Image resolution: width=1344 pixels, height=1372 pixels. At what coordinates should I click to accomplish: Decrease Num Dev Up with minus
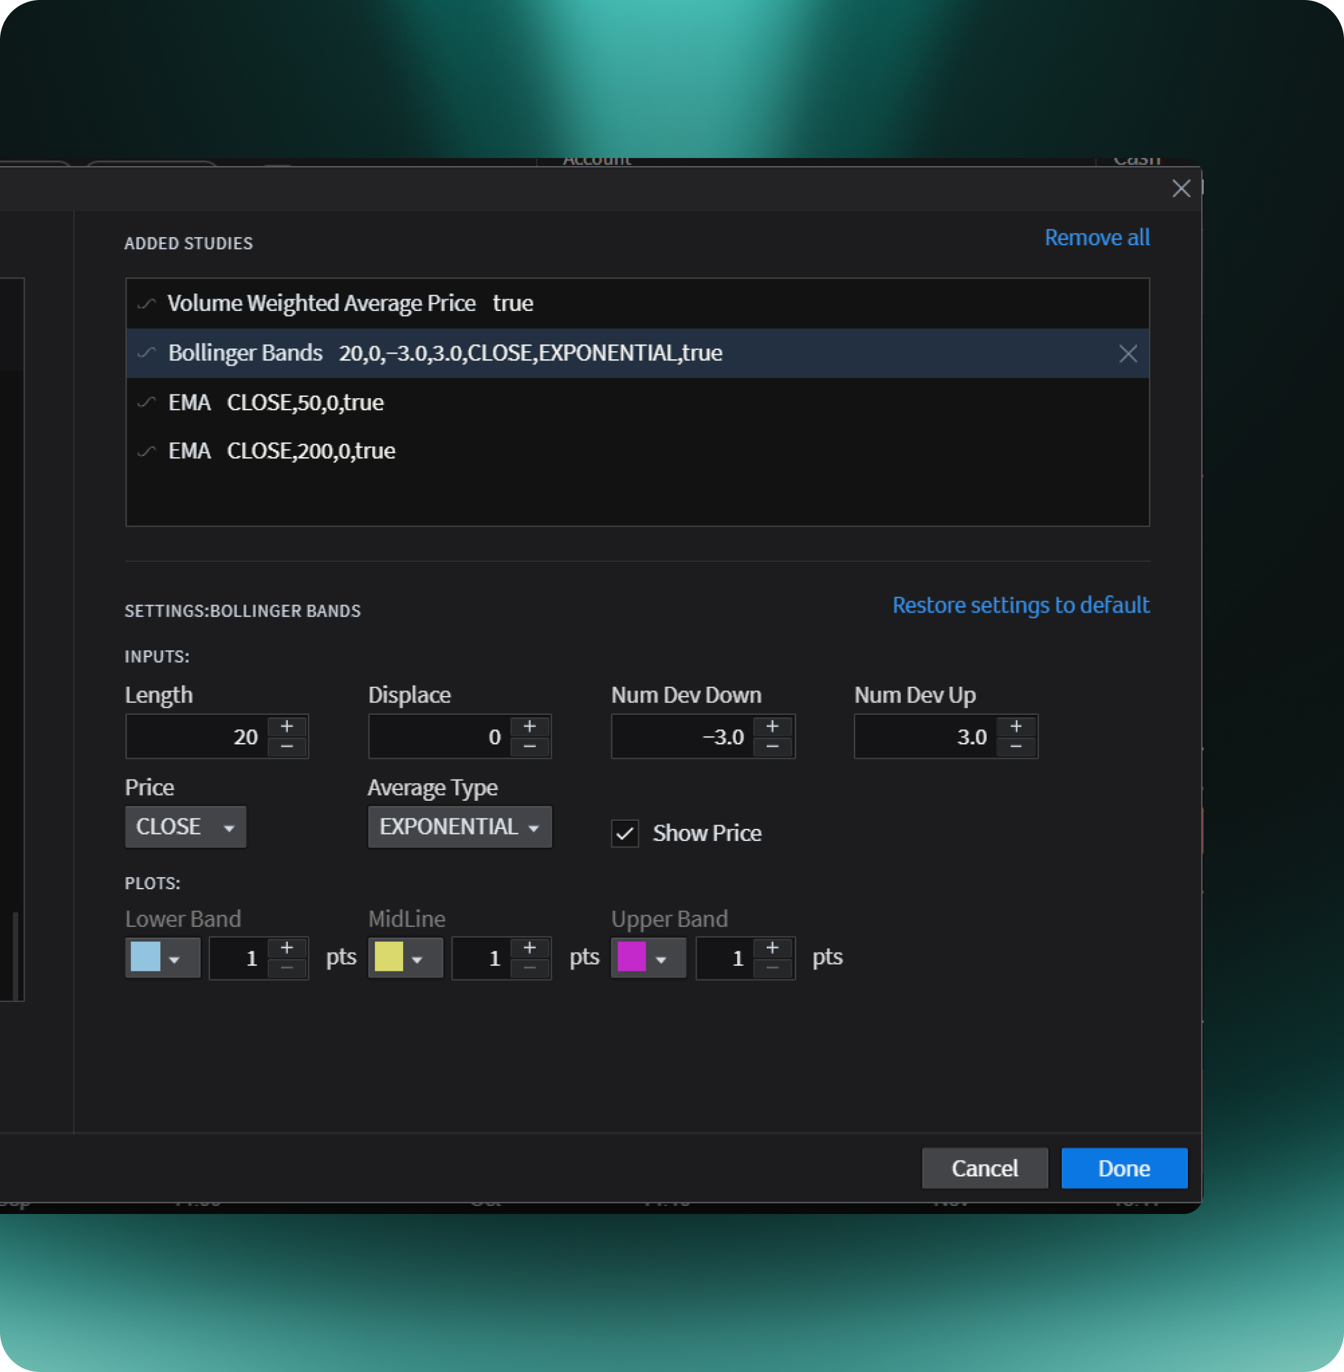1016,747
